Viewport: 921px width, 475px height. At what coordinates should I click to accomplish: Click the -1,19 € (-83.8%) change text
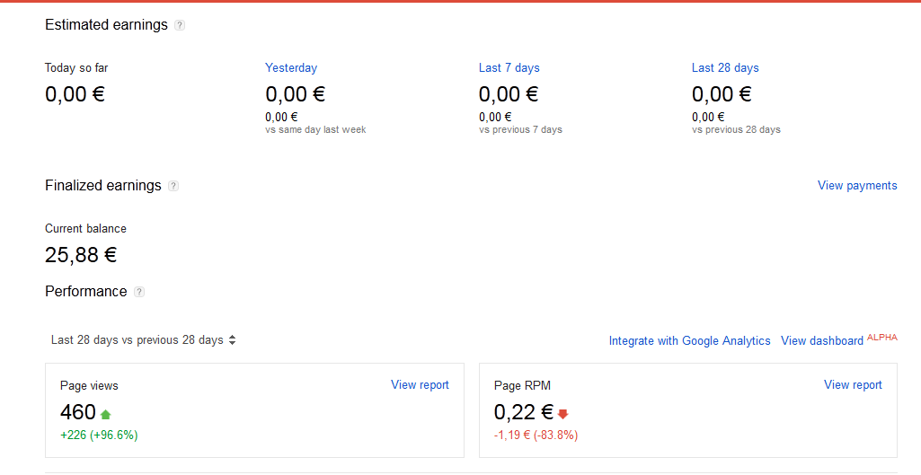pos(536,435)
